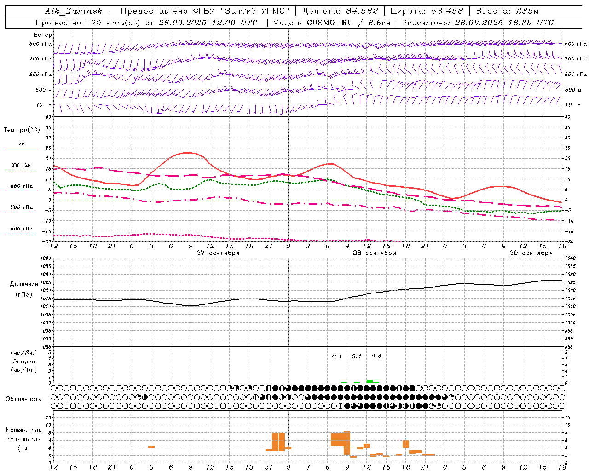Viewport: 589px width, 471px height.
Task: Click the (мм/3ч.) precipitation unit label
Action: point(24,353)
